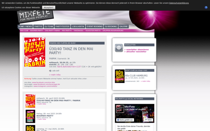Click Facebook Seite gefällt mir button

[125, 120]
